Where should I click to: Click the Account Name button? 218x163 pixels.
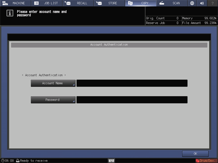53,83
